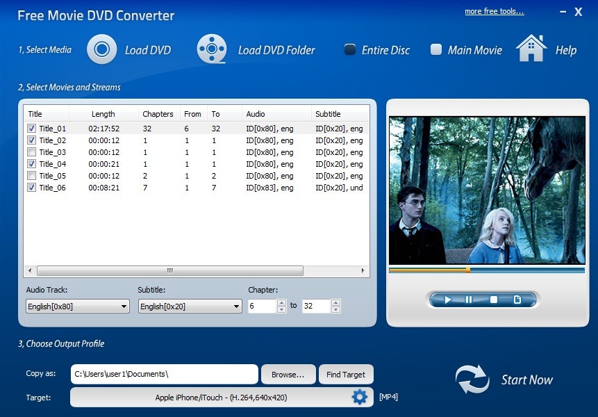Click the Subtitle column header
This screenshot has width=598, height=417.
pos(340,114)
